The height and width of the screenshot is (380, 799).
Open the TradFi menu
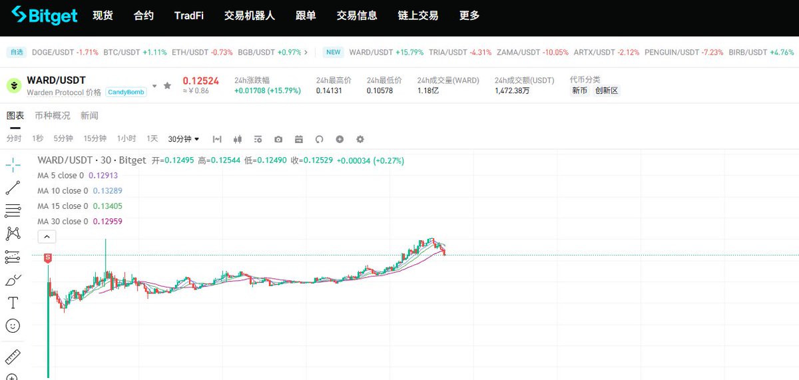coord(189,15)
